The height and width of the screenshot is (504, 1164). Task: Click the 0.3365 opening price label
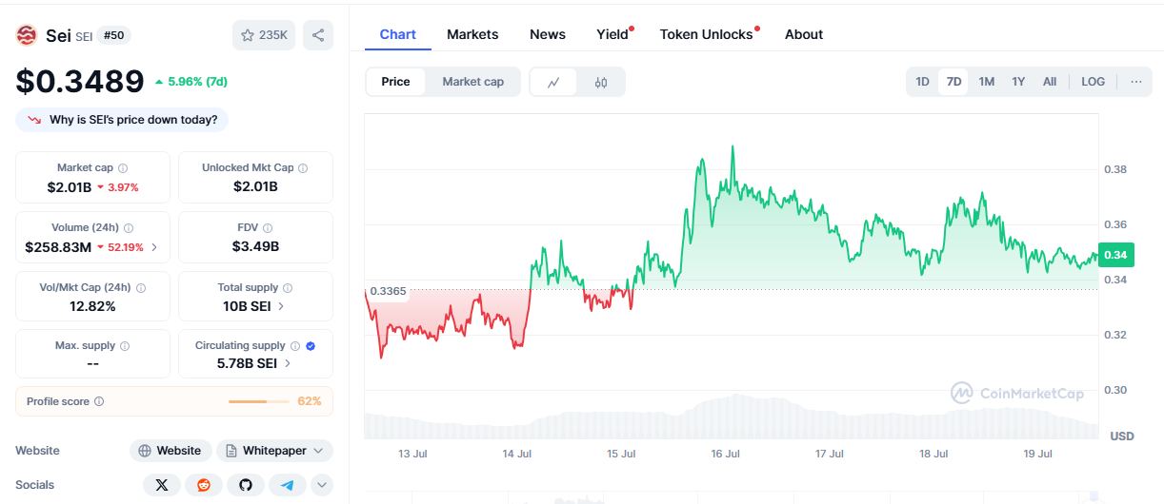pos(388,291)
